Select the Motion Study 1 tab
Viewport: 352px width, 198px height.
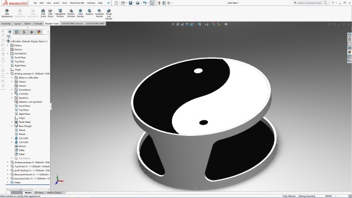(x=54, y=193)
